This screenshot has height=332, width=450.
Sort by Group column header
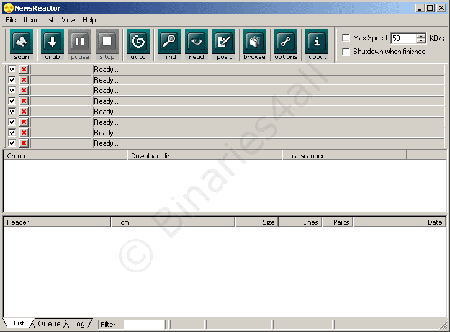(65, 156)
